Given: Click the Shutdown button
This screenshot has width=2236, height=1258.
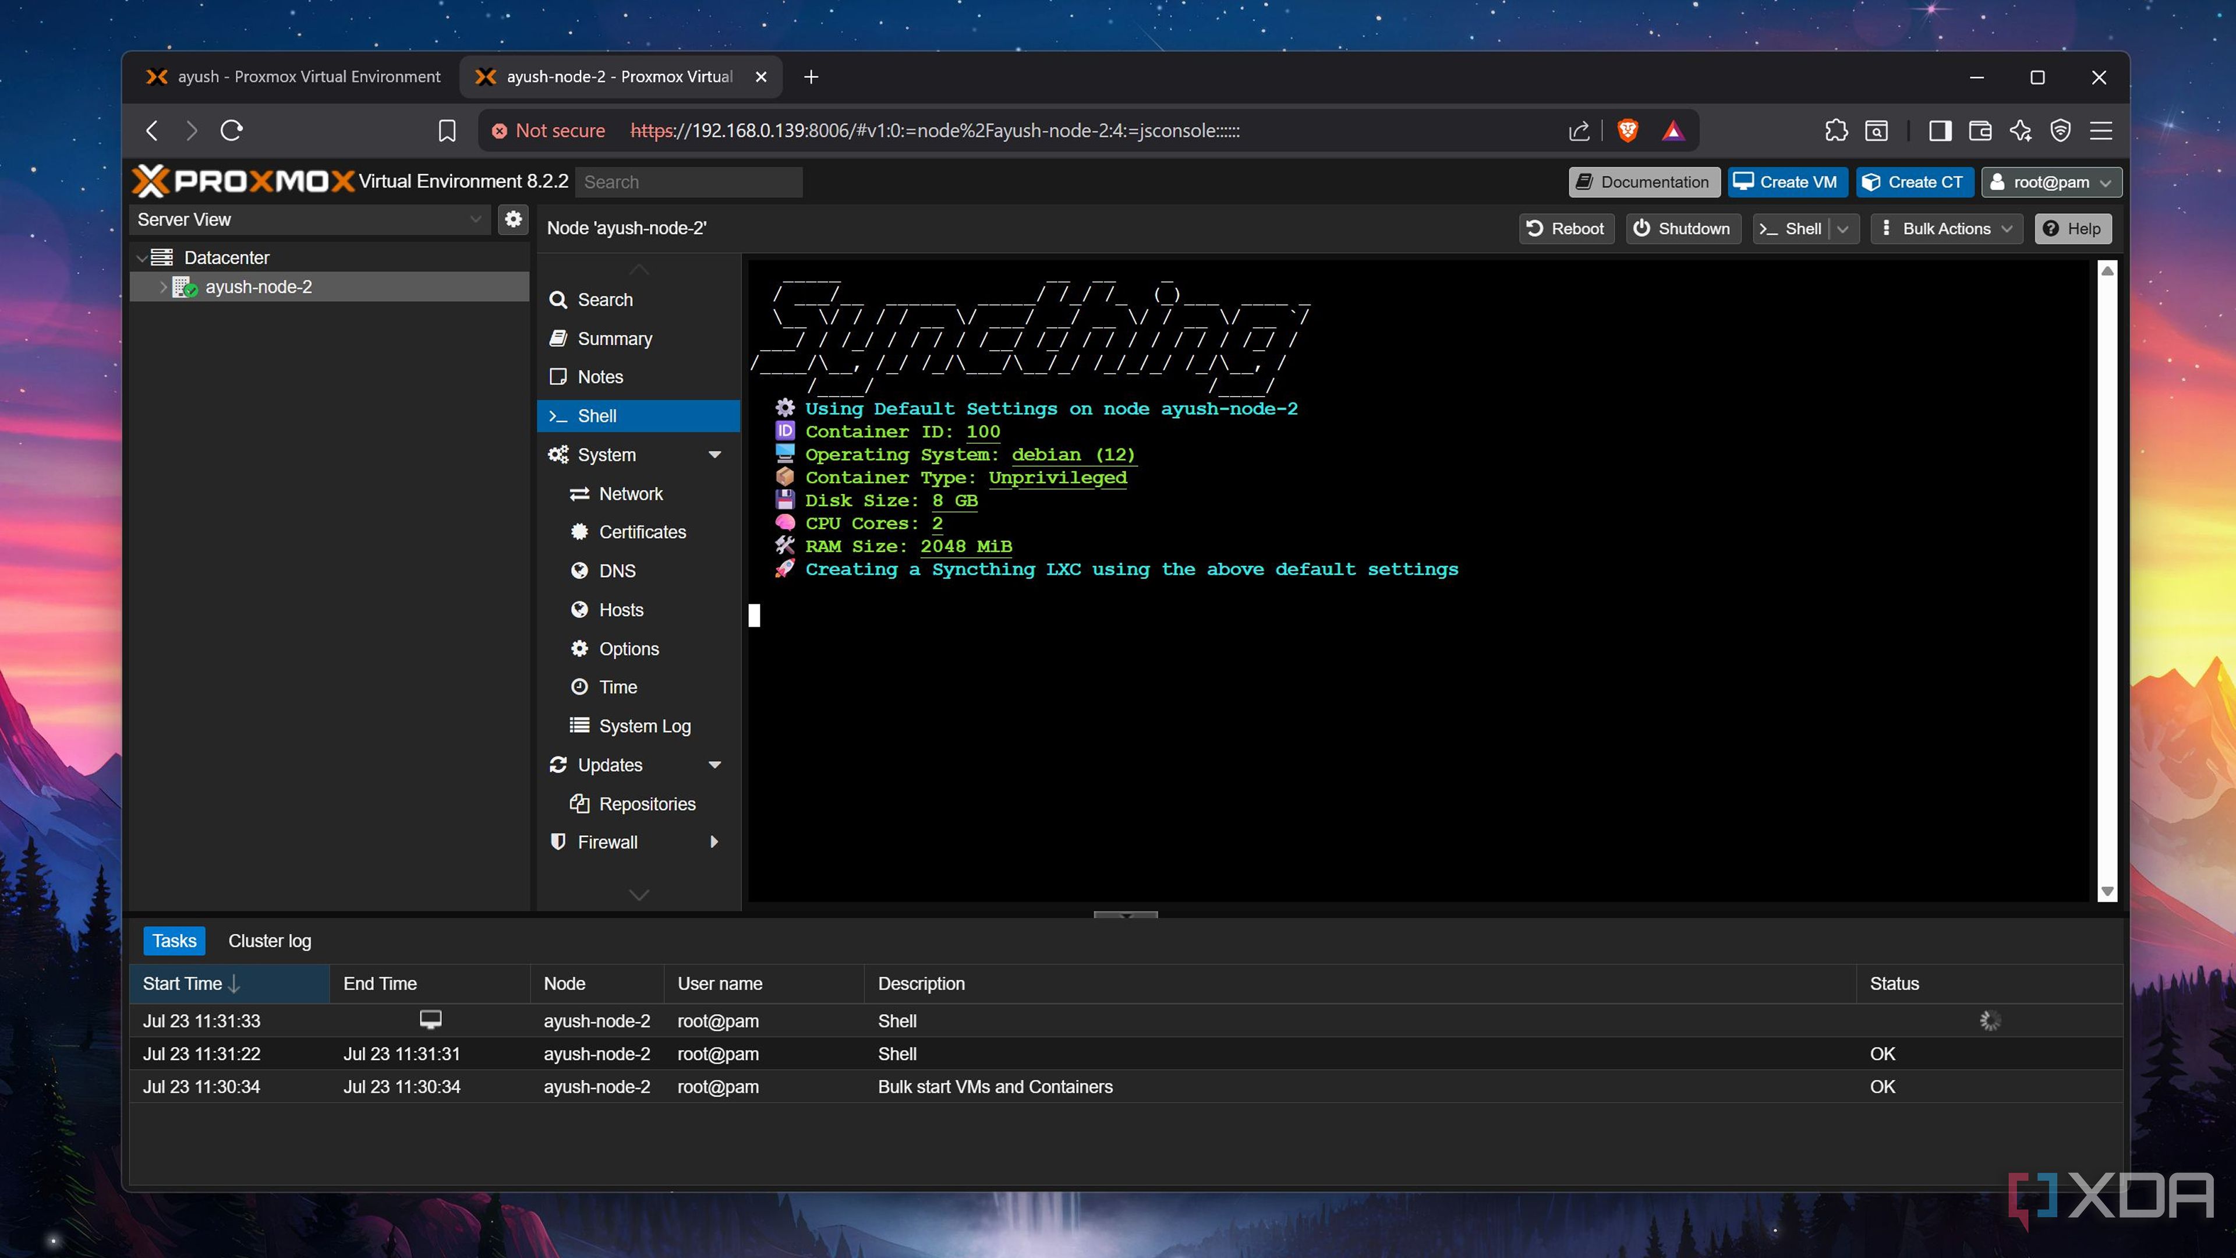Looking at the screenshot, I should pyautogui.click(x=1682, y=228).
